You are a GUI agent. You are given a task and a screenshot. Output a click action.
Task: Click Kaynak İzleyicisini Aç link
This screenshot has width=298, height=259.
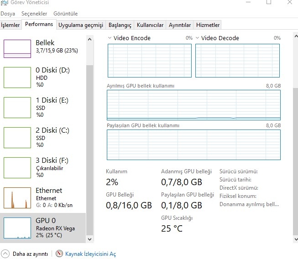pos(90,254)
